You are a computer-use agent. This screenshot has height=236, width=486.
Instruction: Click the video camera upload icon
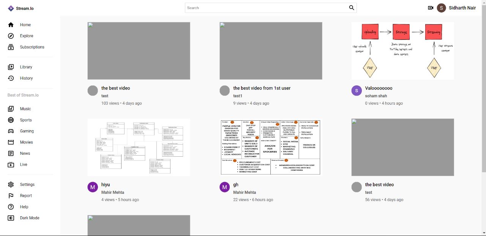click(430, 8)
